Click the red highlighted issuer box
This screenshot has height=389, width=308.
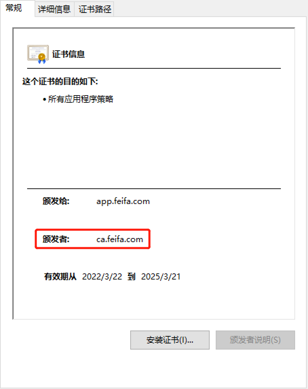(x=93, y=239)
